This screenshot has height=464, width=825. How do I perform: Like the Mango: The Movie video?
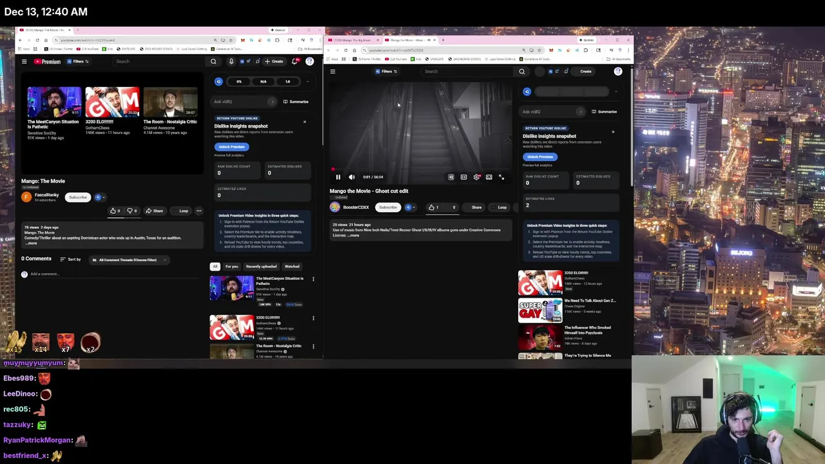click(115, 211)
